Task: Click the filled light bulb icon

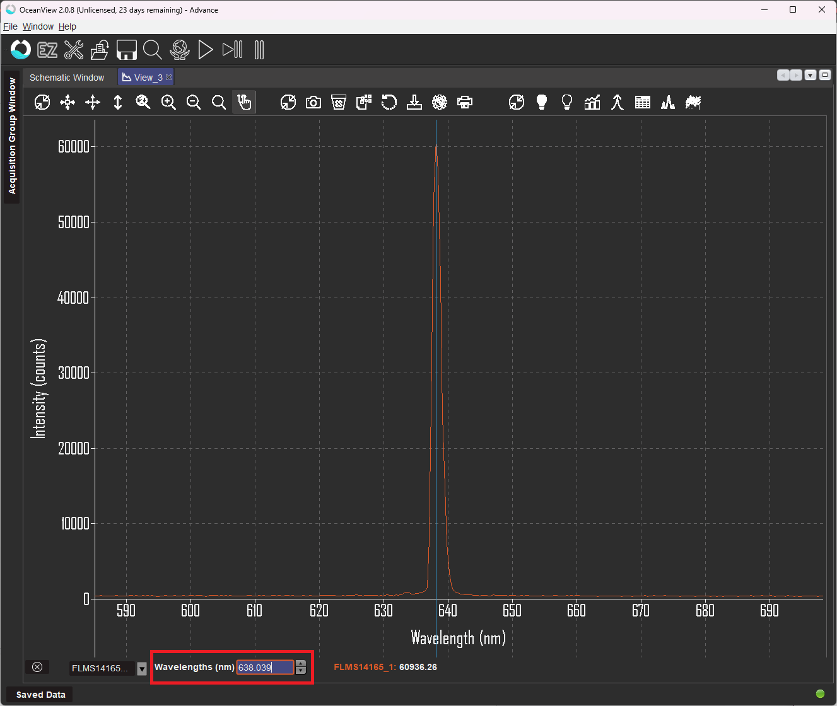Action: [x=542, y=102]
